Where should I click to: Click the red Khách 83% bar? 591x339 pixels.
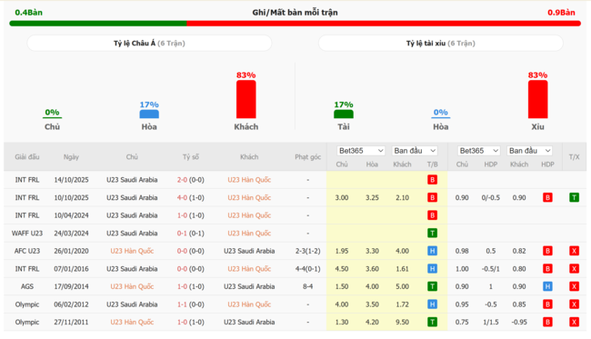(246, 99)
